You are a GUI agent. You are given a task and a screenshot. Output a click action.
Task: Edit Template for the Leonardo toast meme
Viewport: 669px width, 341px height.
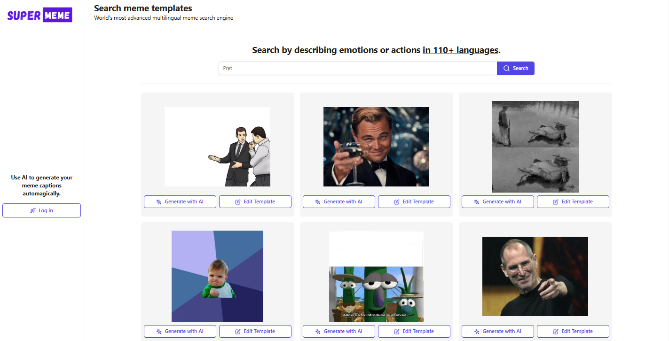pos(414,202)
